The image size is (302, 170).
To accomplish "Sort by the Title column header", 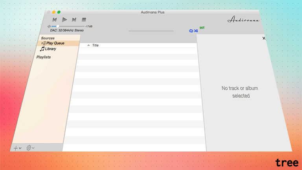I will 95,45.
